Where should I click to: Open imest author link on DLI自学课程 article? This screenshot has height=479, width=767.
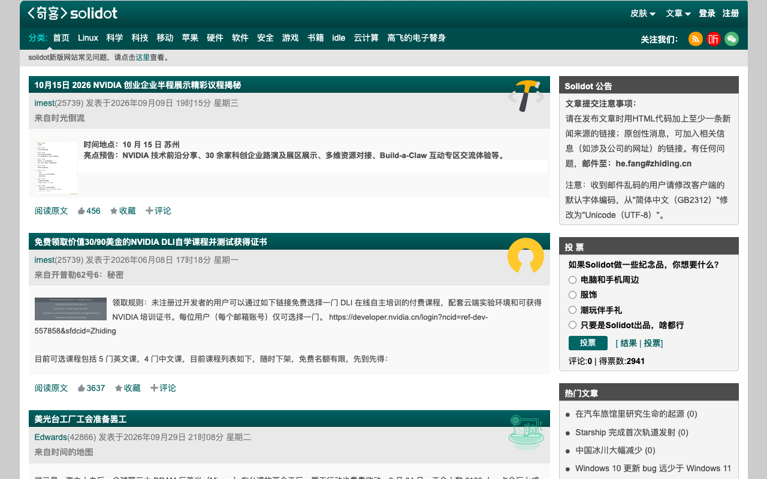(x=44, y=260)
